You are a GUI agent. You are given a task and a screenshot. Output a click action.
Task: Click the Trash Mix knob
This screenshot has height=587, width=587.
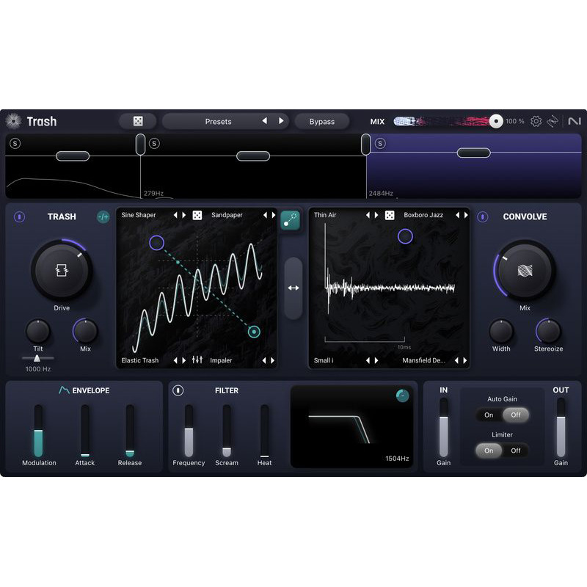[x=85, y=332]
